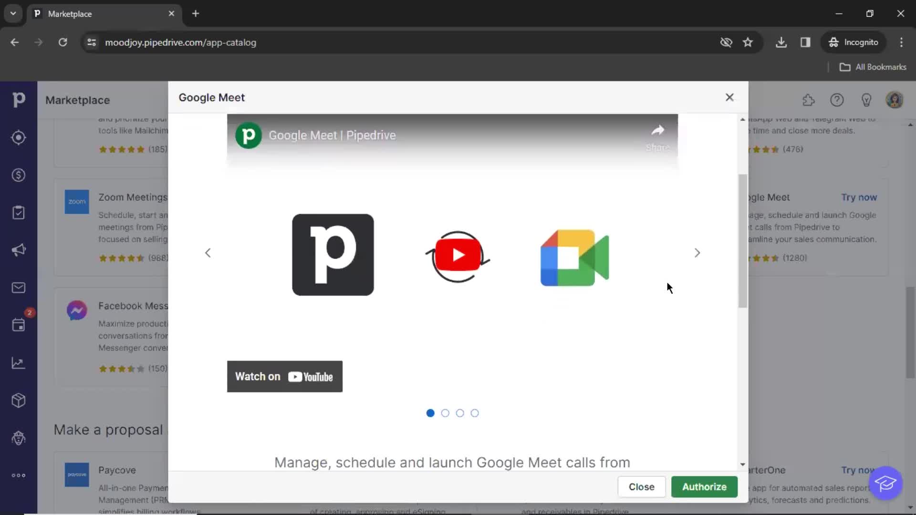Select the second carousel dot indicator
Screen dimensions: 916x515
coord(446,413)
